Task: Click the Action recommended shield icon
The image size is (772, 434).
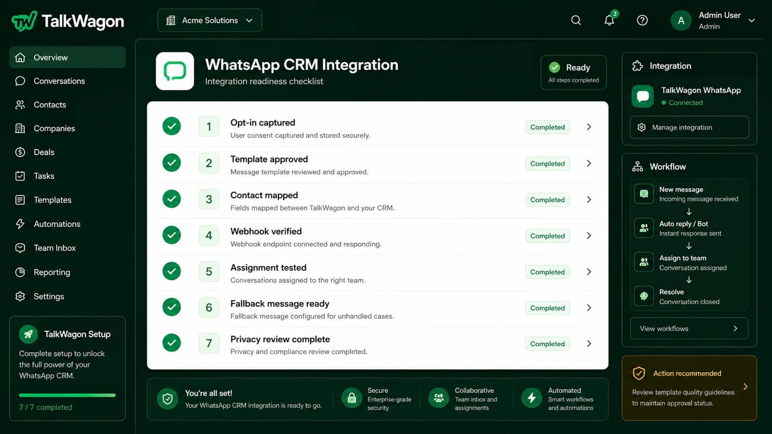Action: [639, 373]
